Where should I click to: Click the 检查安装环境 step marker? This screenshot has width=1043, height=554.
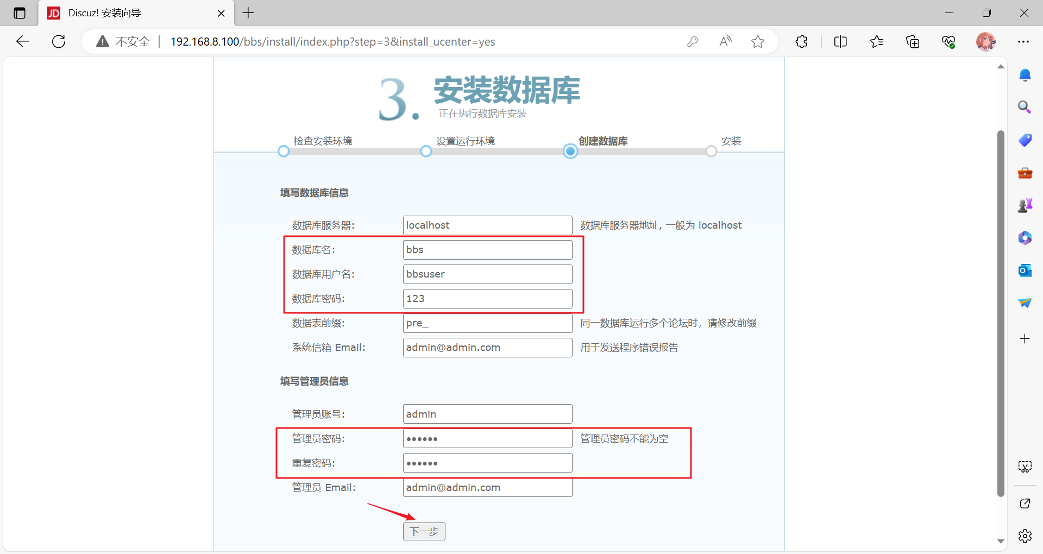point(284,151)
